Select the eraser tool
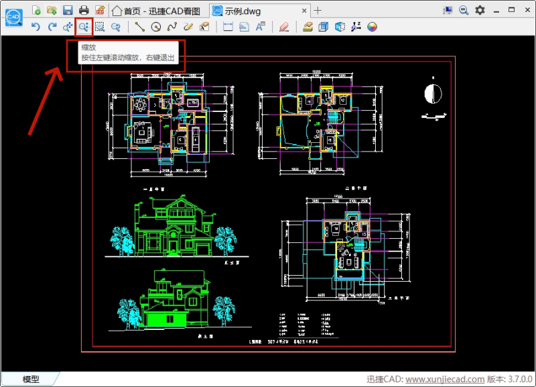Viewport: 536px width, 387px height. pyautogui.click(x=284, y=27)
